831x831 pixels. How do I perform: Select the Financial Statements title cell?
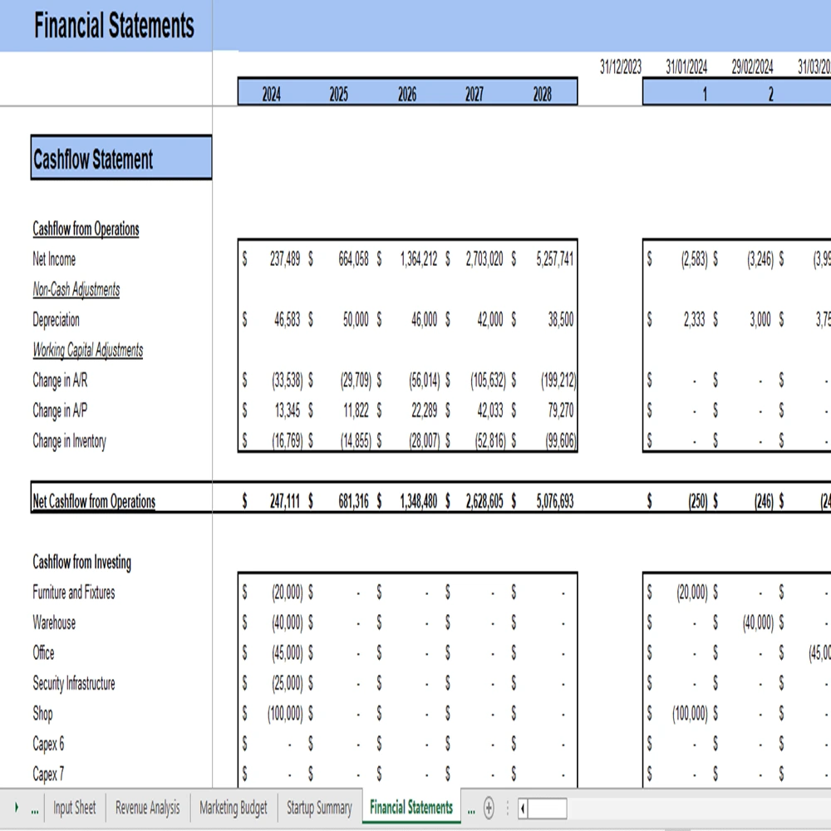click(114, 27)
